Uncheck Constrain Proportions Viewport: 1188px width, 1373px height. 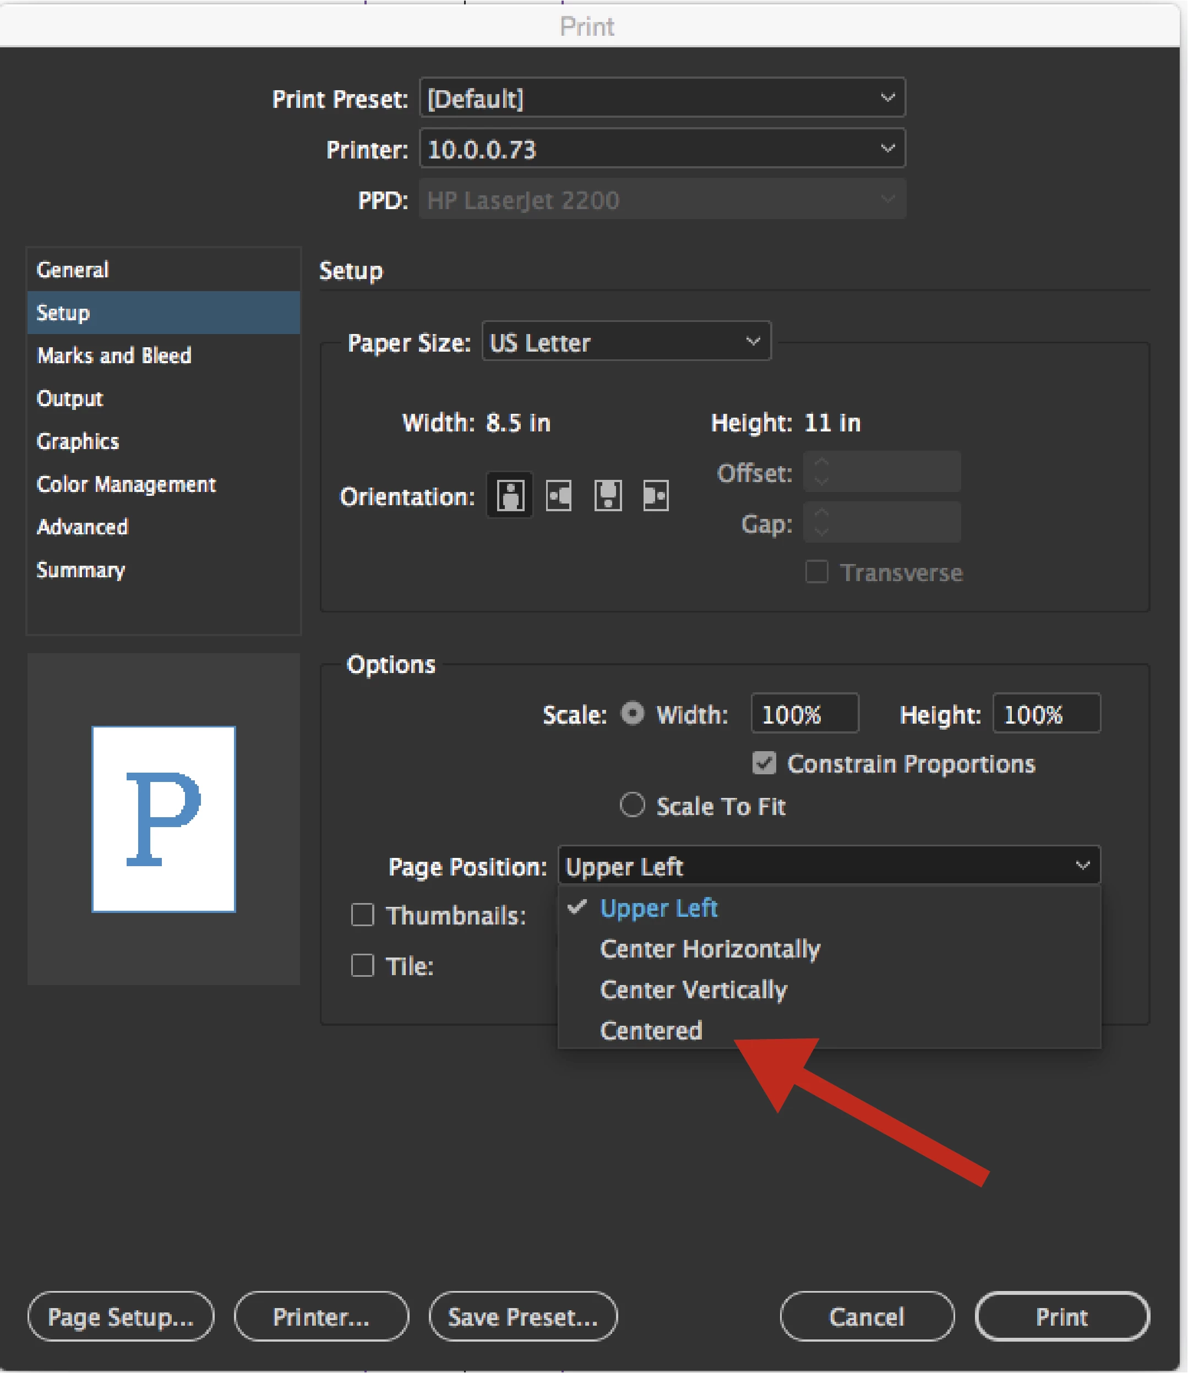(764, 763)
